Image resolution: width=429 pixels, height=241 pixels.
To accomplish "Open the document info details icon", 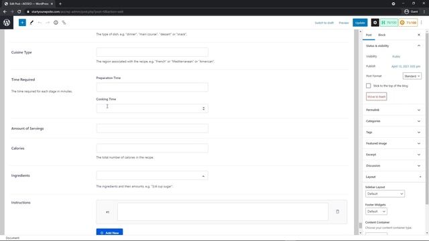I will click(x=56, y=23).
